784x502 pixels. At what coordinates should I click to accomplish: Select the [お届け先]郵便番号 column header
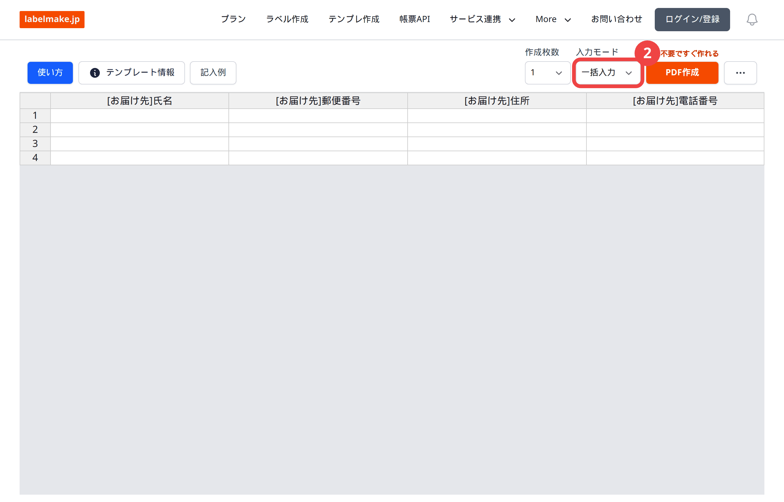point(318,101)
